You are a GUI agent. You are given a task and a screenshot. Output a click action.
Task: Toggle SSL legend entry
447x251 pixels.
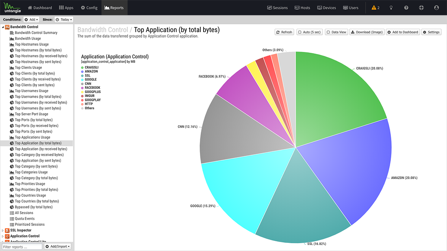86,76
